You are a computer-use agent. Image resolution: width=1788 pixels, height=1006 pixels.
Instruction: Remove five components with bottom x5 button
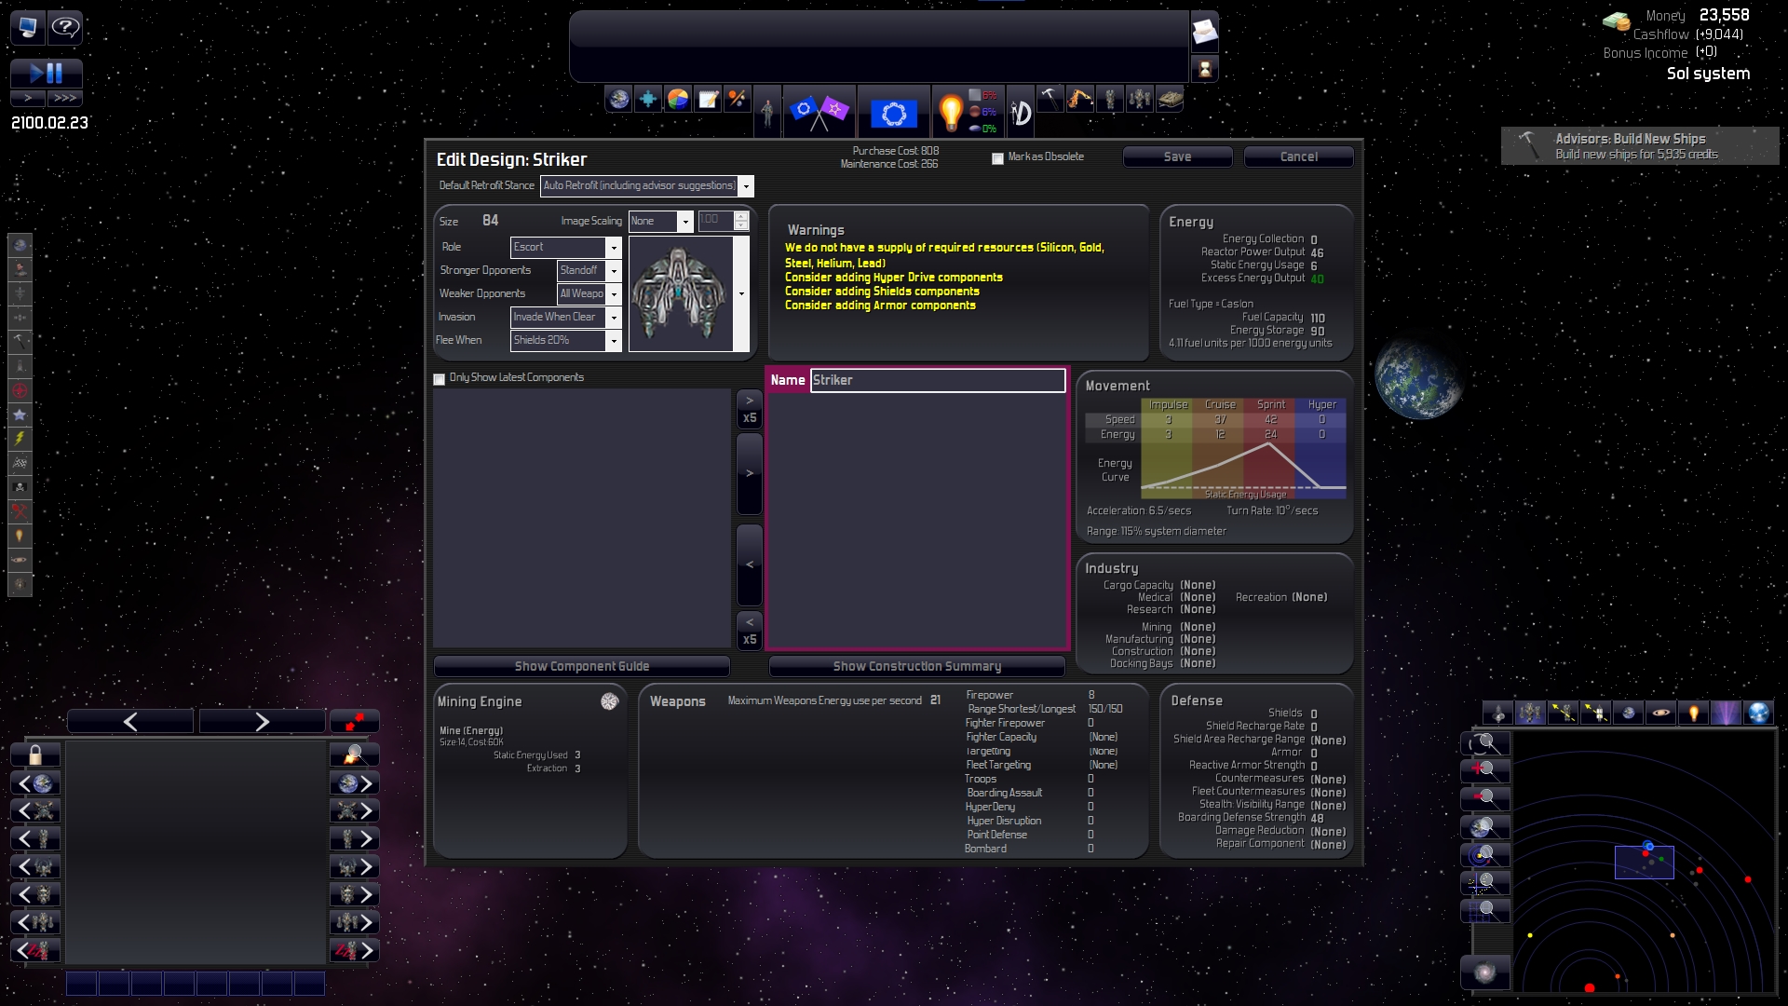pos(750,632)
